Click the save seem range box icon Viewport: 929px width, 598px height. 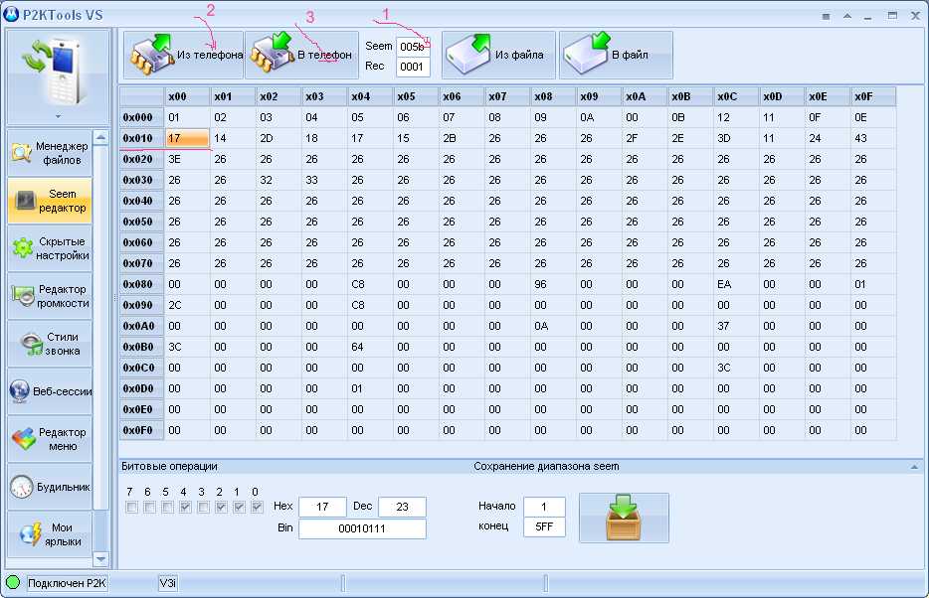[x=624, y=518]
